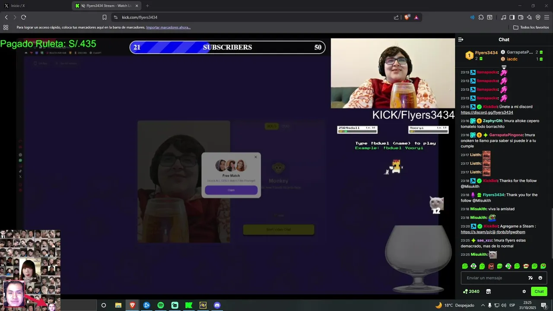Select the Flyers3434 Stream browser tab

106,6
